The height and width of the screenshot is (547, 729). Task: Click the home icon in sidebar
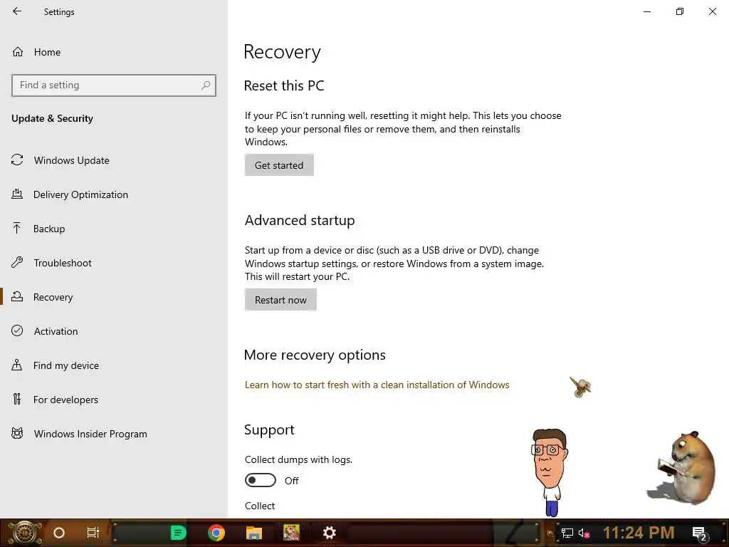coord(18,51)
